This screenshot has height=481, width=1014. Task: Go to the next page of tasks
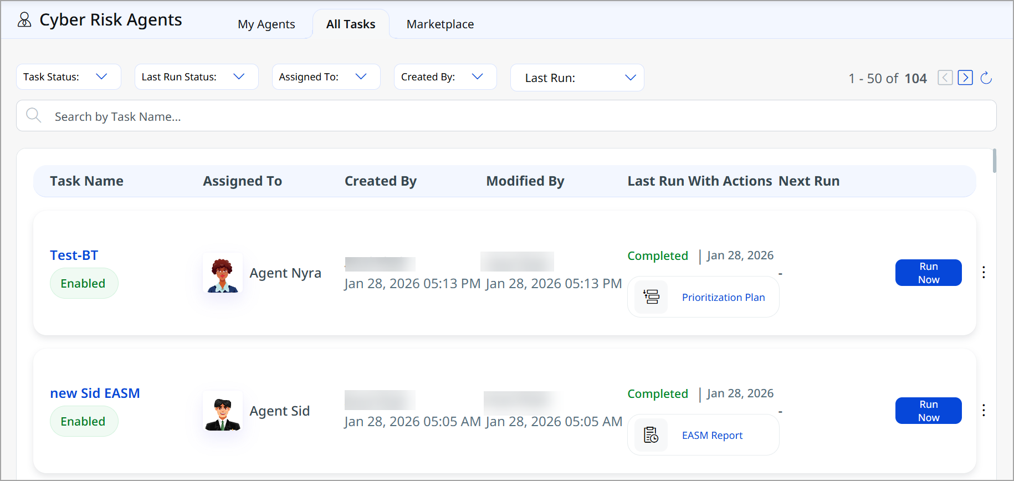point(965,78)
